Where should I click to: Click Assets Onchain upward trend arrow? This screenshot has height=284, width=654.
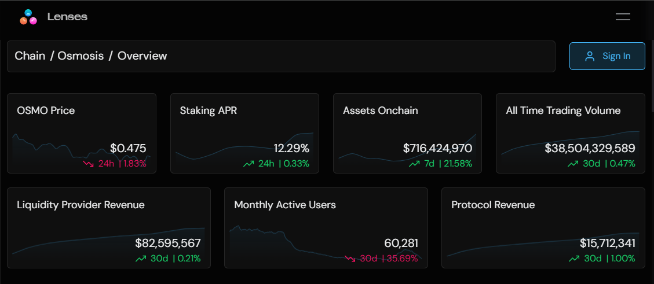pos(414,164)
